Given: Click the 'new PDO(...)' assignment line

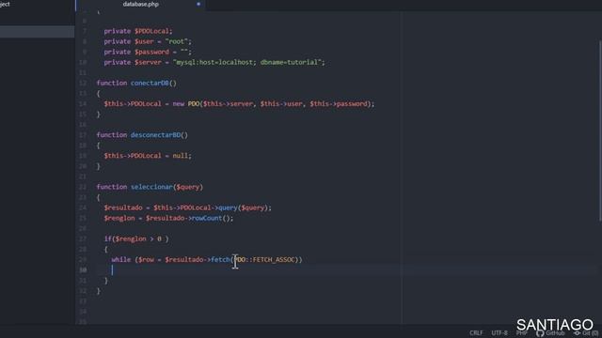Looking at the screenshot, I should point(239,104).
